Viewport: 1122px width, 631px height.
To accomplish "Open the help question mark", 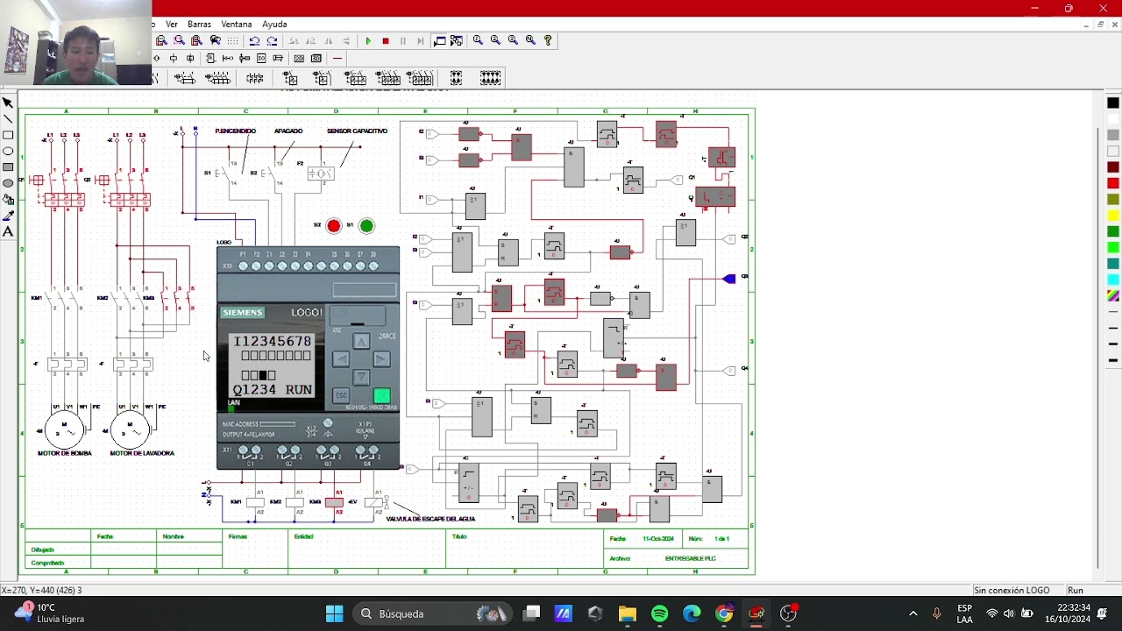I will click(x=548, y=40).
